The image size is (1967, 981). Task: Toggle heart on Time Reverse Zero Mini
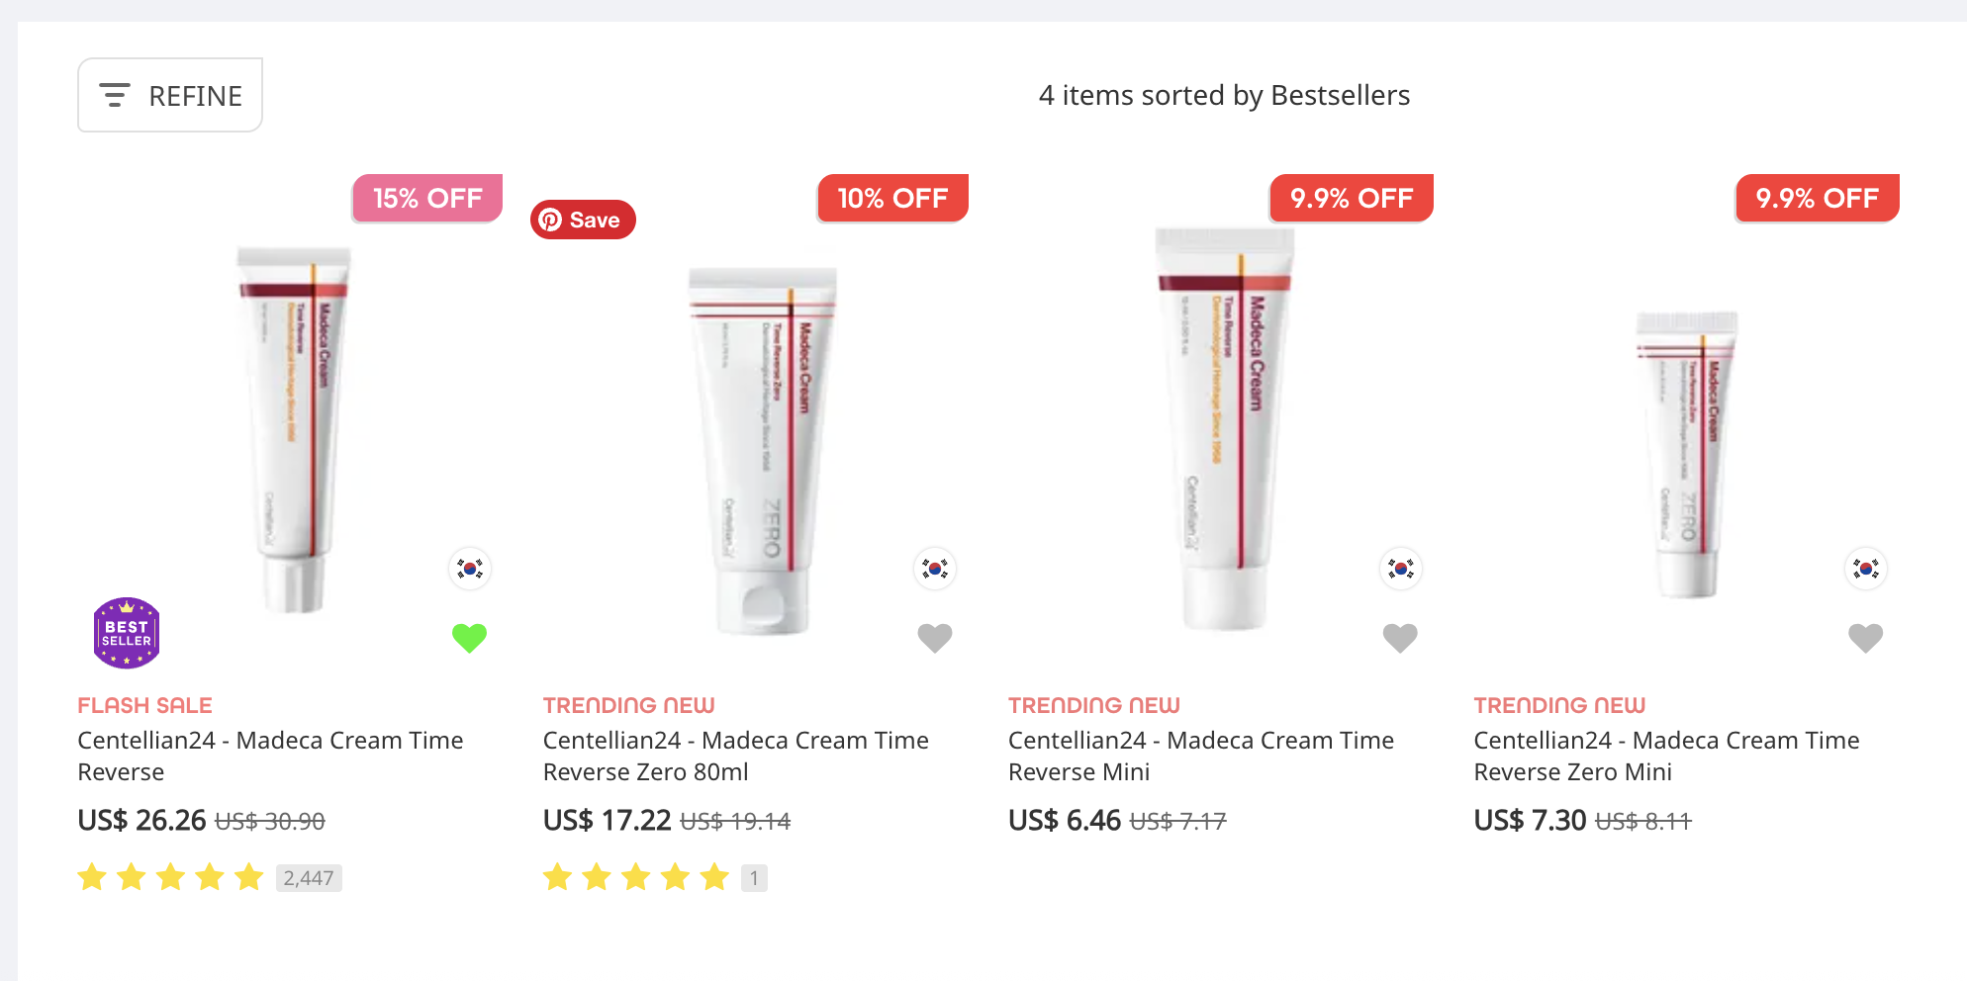tap(1865, 638)
